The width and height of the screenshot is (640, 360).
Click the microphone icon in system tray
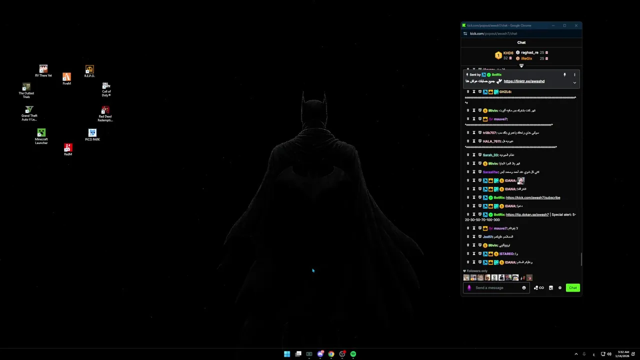[584, 354]
